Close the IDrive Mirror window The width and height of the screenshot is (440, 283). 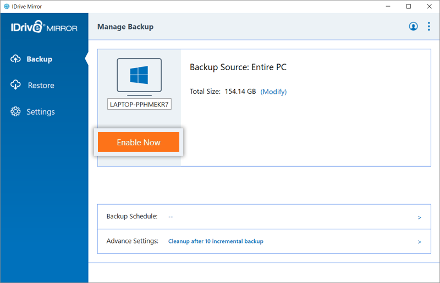(x=430, y=6)
